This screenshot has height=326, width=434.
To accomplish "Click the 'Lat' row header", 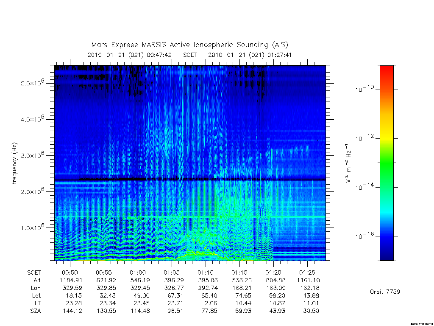I will tap(36, 295).
